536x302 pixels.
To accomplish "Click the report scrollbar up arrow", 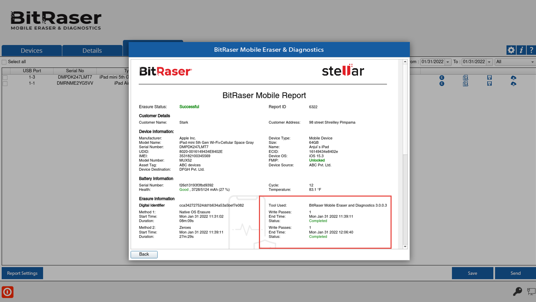I will pos(405,62).
